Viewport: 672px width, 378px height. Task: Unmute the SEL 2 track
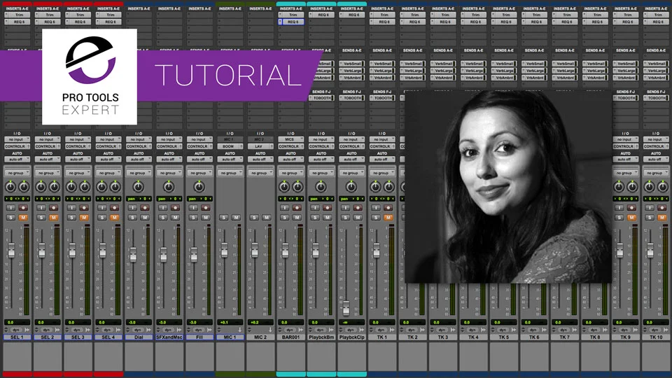(x=54, y=218)
